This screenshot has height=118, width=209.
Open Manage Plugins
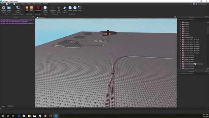click(x=4, y=9)
